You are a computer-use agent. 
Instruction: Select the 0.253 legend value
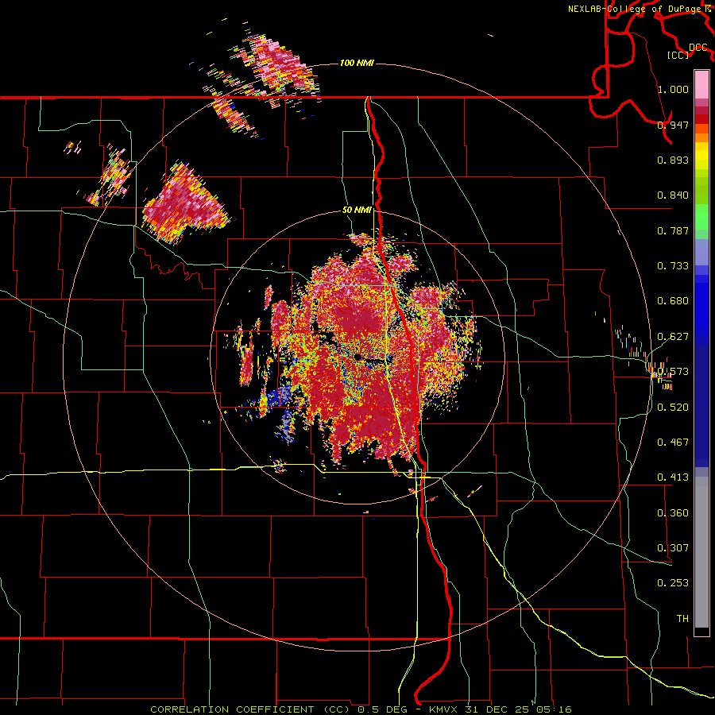pyautogui.click(x=673, y=583)
